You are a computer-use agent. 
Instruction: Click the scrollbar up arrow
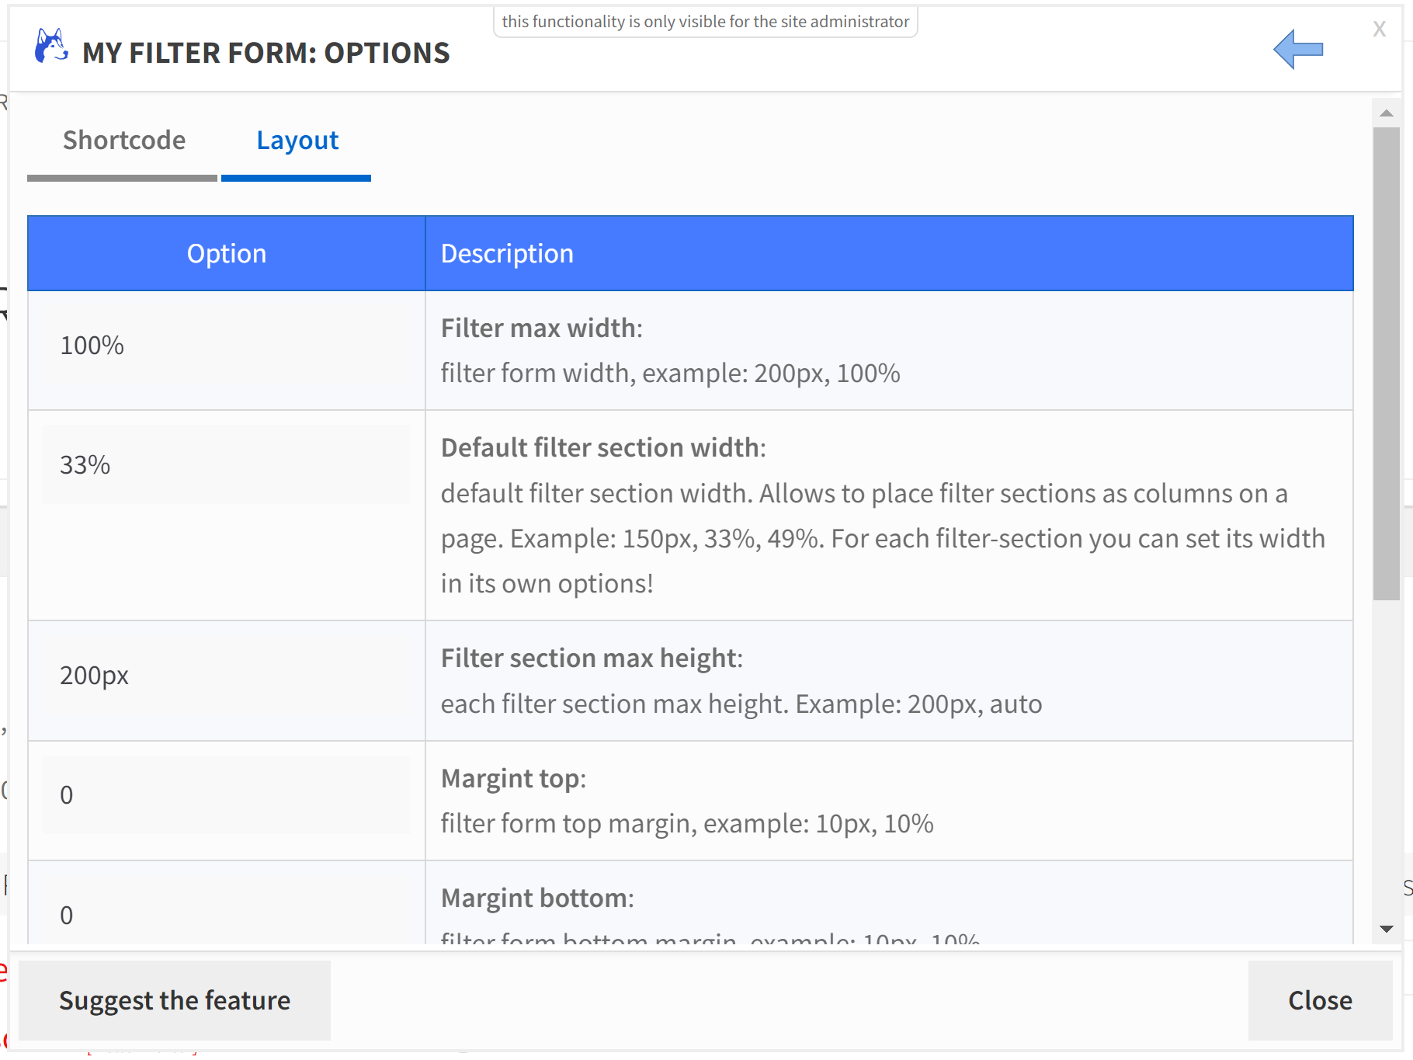(1387, 113)
